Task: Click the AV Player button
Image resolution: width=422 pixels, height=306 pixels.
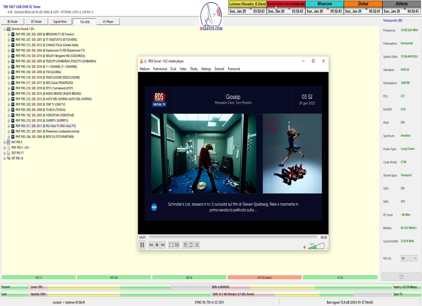Action: 108,22
